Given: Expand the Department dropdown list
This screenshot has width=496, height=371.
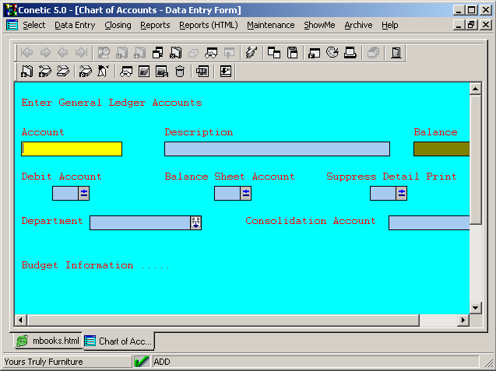Looking at the screenshot, I should (195, 222).
